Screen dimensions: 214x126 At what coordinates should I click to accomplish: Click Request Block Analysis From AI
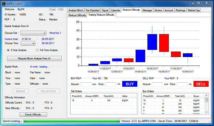click(x=34, y=58)
